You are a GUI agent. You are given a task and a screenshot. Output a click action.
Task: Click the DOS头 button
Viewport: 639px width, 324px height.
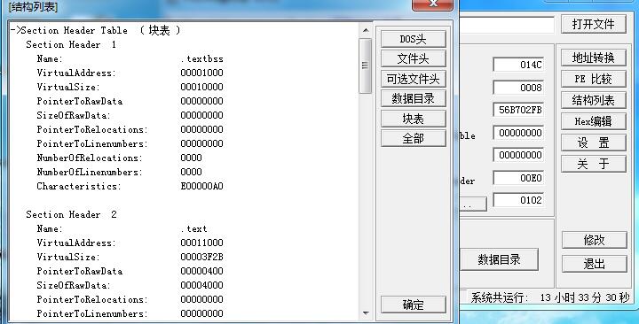pyautogui.click(x=414, y=39)
